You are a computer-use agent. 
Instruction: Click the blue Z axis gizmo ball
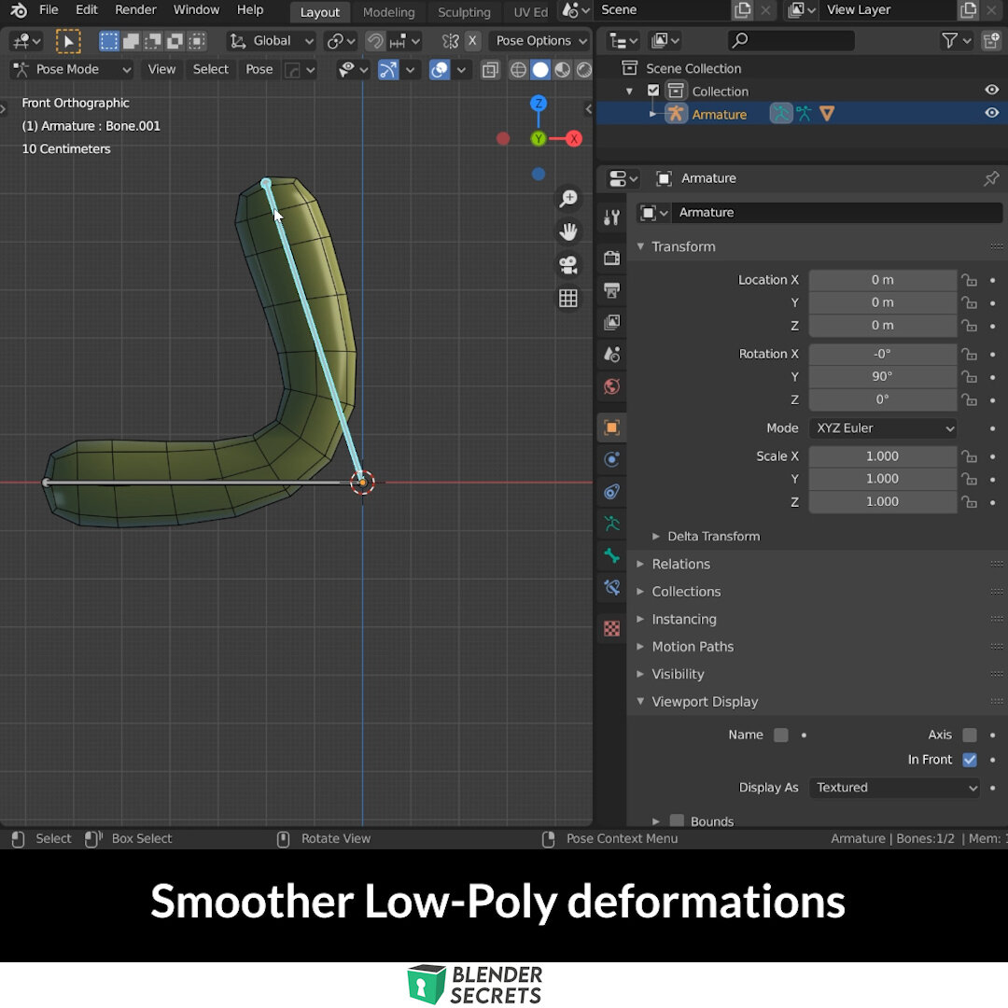pos(539,103)
